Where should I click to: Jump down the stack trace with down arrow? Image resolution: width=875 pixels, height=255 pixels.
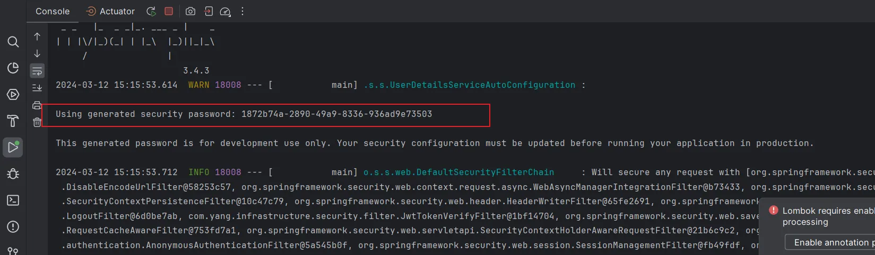[37, 53]
